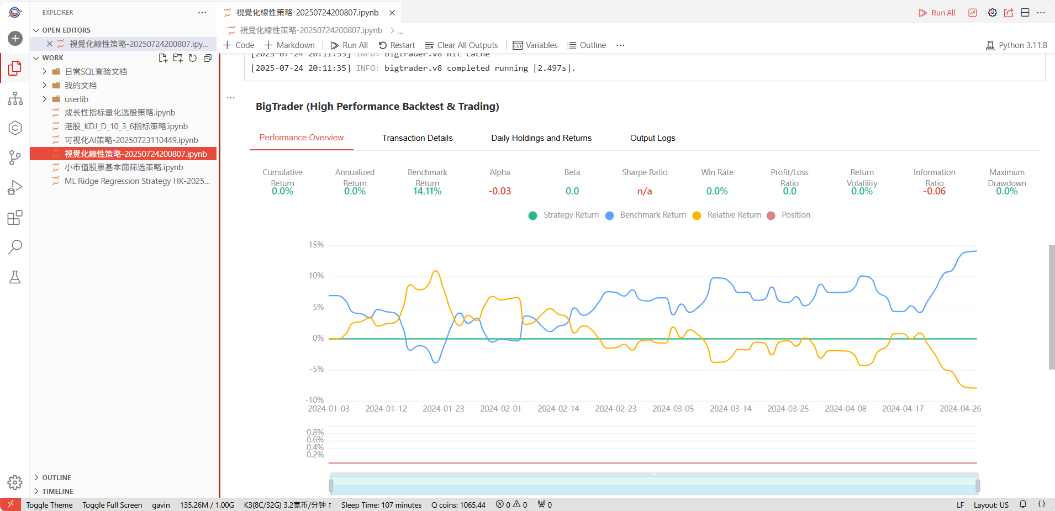Switch to Transaction Details tab
This screenshot has width=1055, height=511.
[x=418, y=138]
